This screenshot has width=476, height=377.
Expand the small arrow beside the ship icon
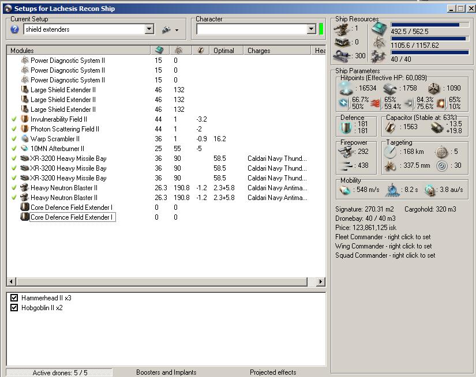pos(177,31)
